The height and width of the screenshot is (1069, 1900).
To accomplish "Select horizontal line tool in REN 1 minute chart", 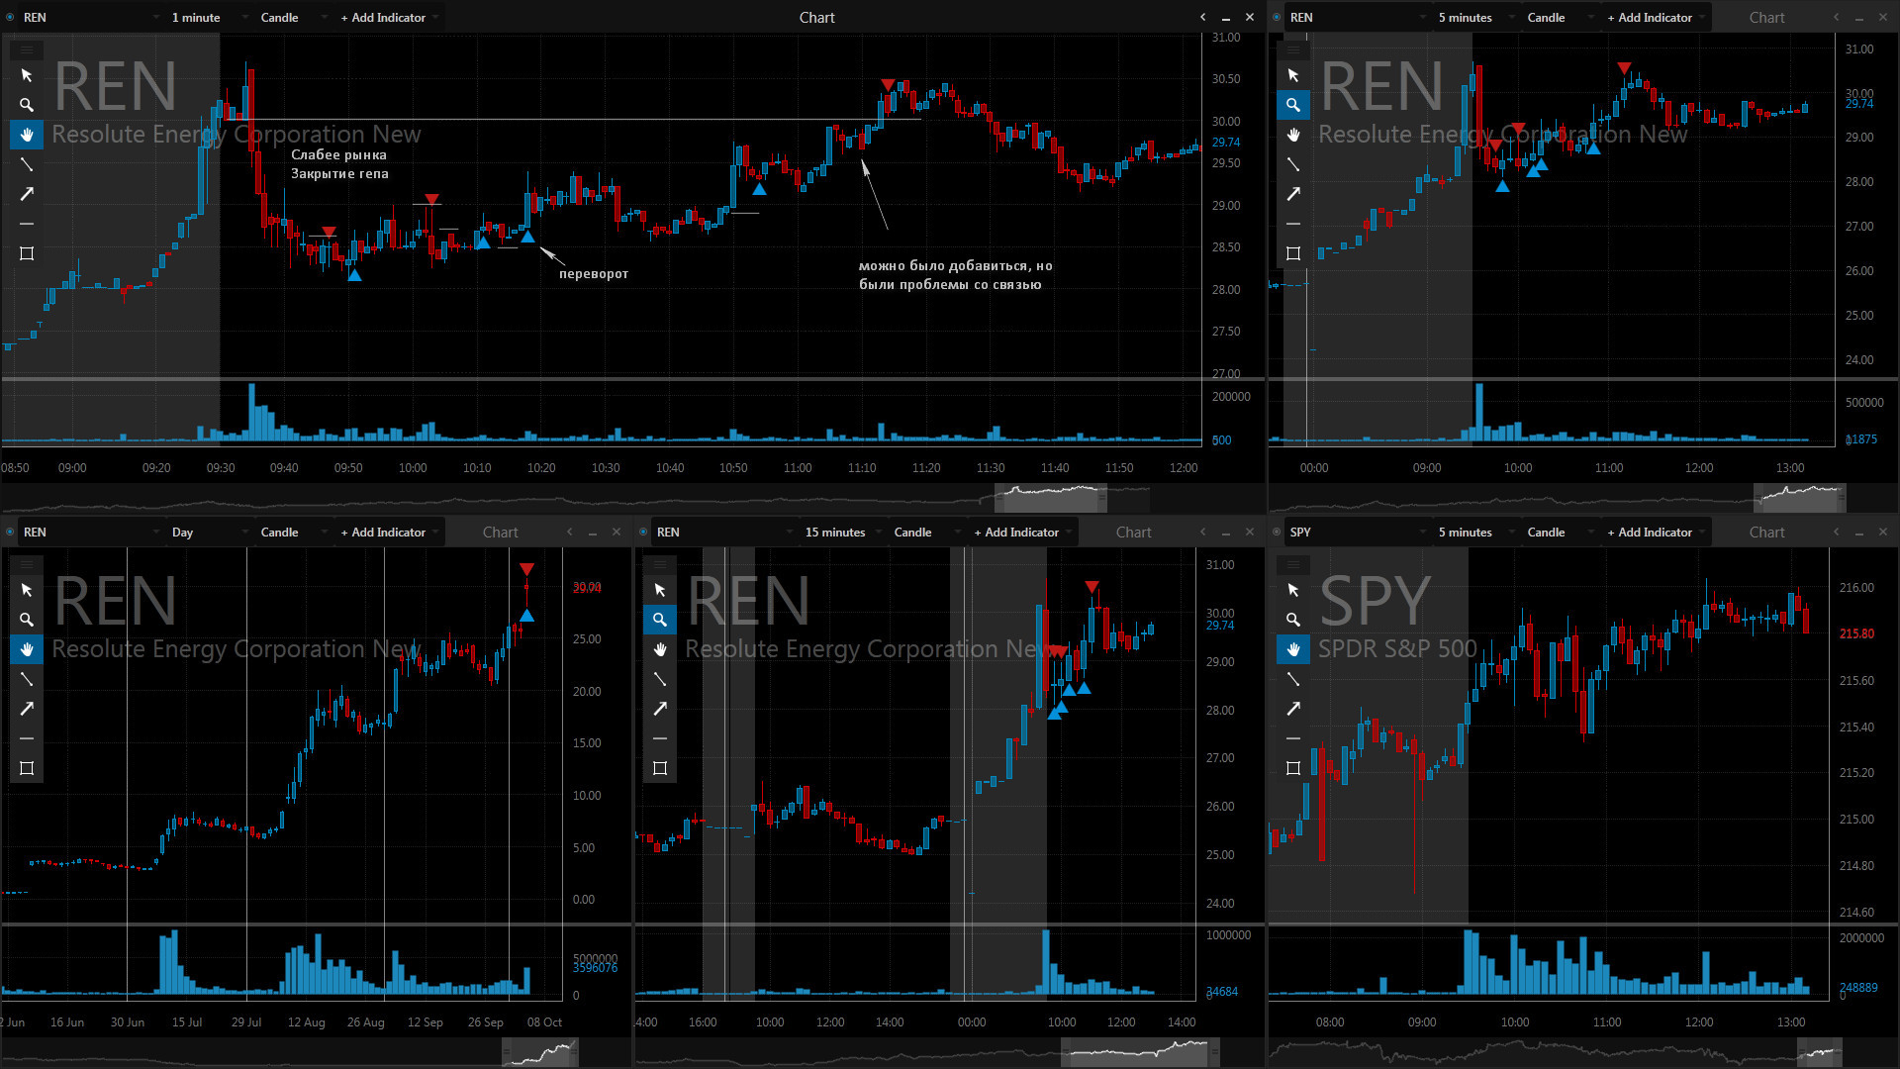I will [x=27, y=224].
